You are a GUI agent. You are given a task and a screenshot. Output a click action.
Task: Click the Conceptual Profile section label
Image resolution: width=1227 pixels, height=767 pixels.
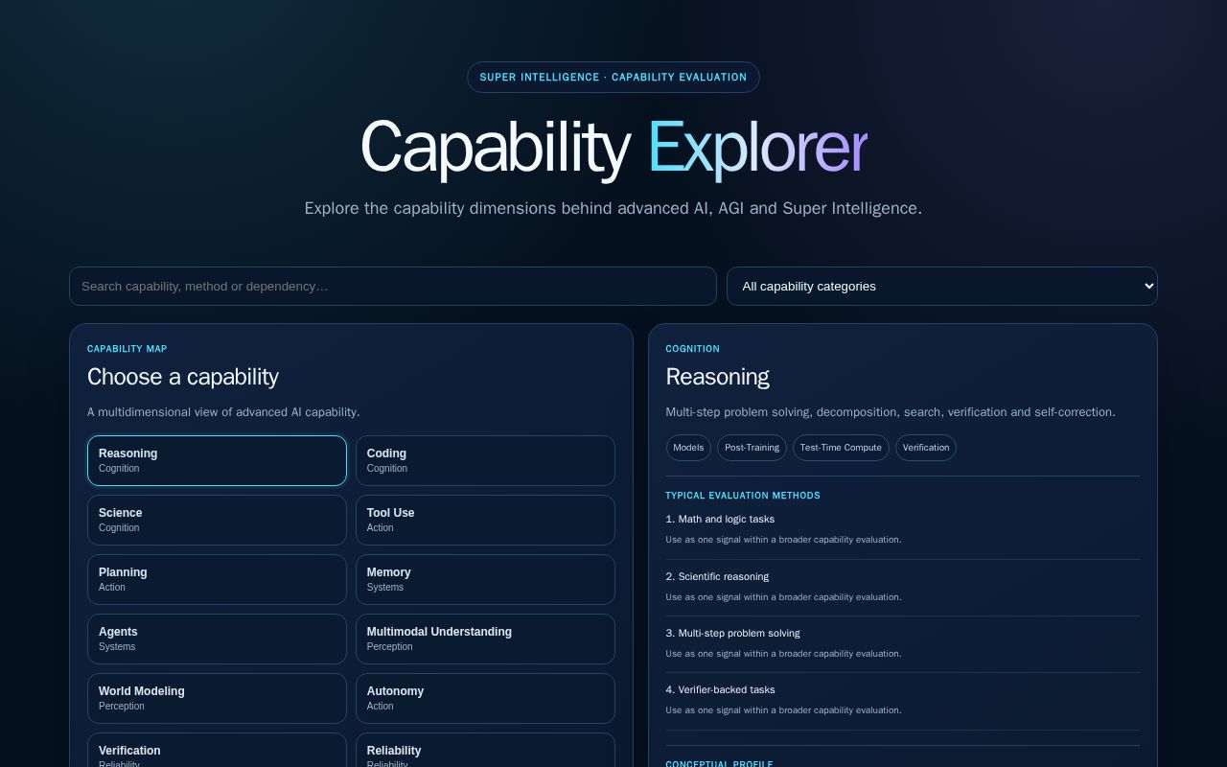click(720, 764)
